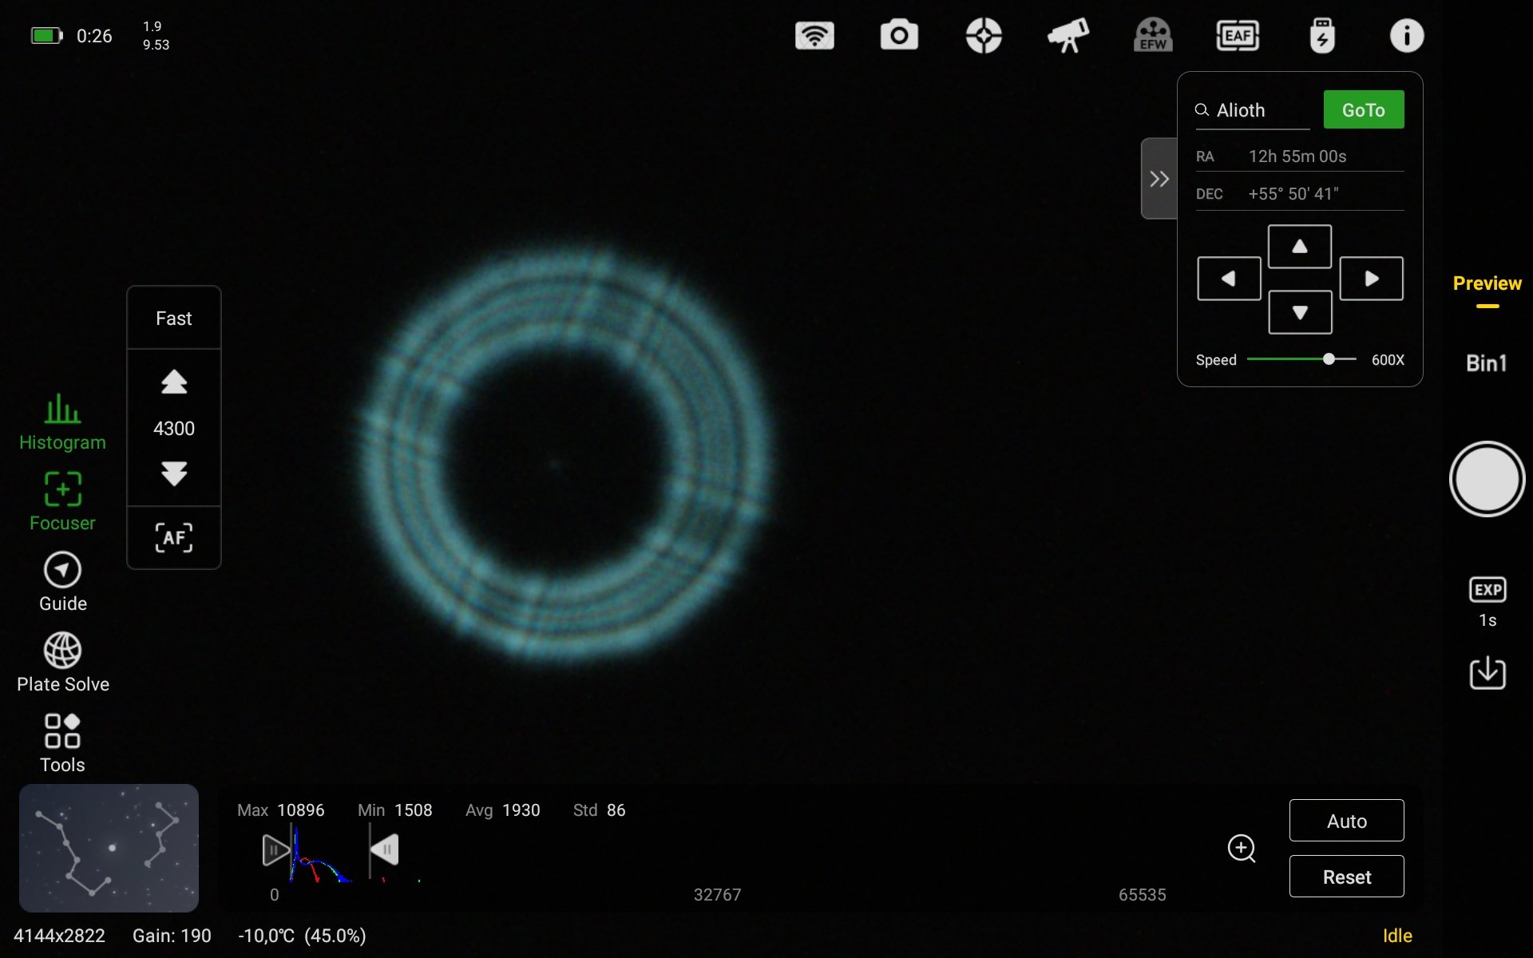
Task: Open the guide crosshair settings icon
Action: click(x=984, y=36)
